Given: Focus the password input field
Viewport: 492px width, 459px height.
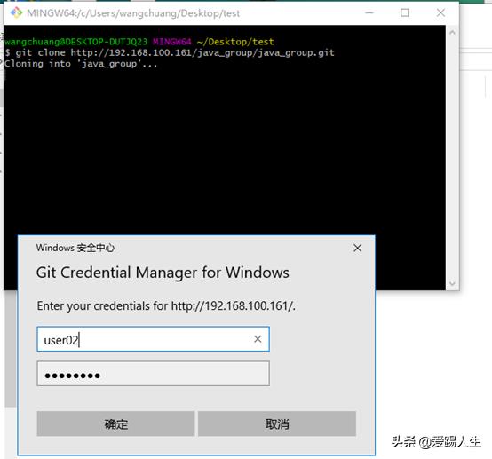Looking at the screenshot, I should 153,374.
